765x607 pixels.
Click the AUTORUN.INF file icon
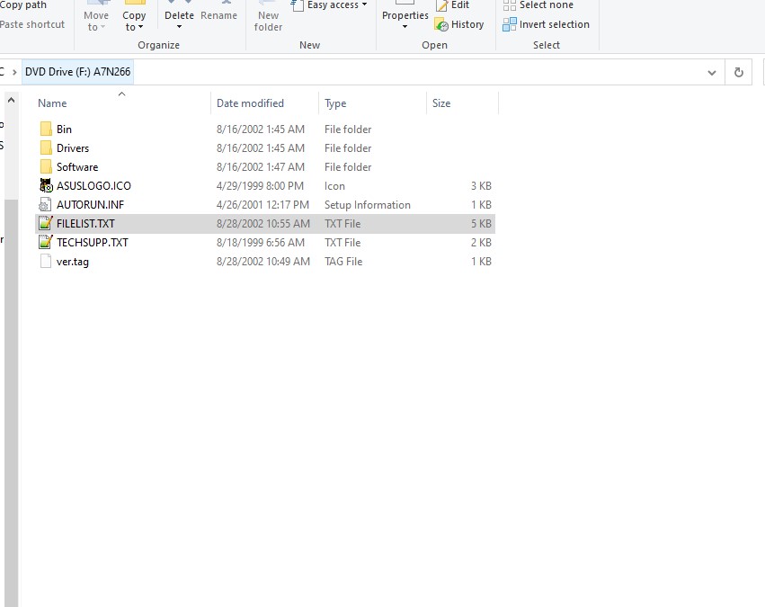[x=47, y=205]
